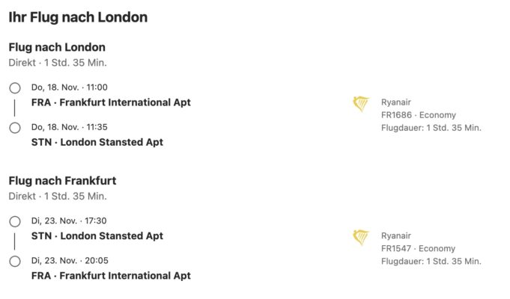Click 'STN · London Stansted Apt' arrival airport
The width and height of the screenshot is (510, 299).
[97, 142]
